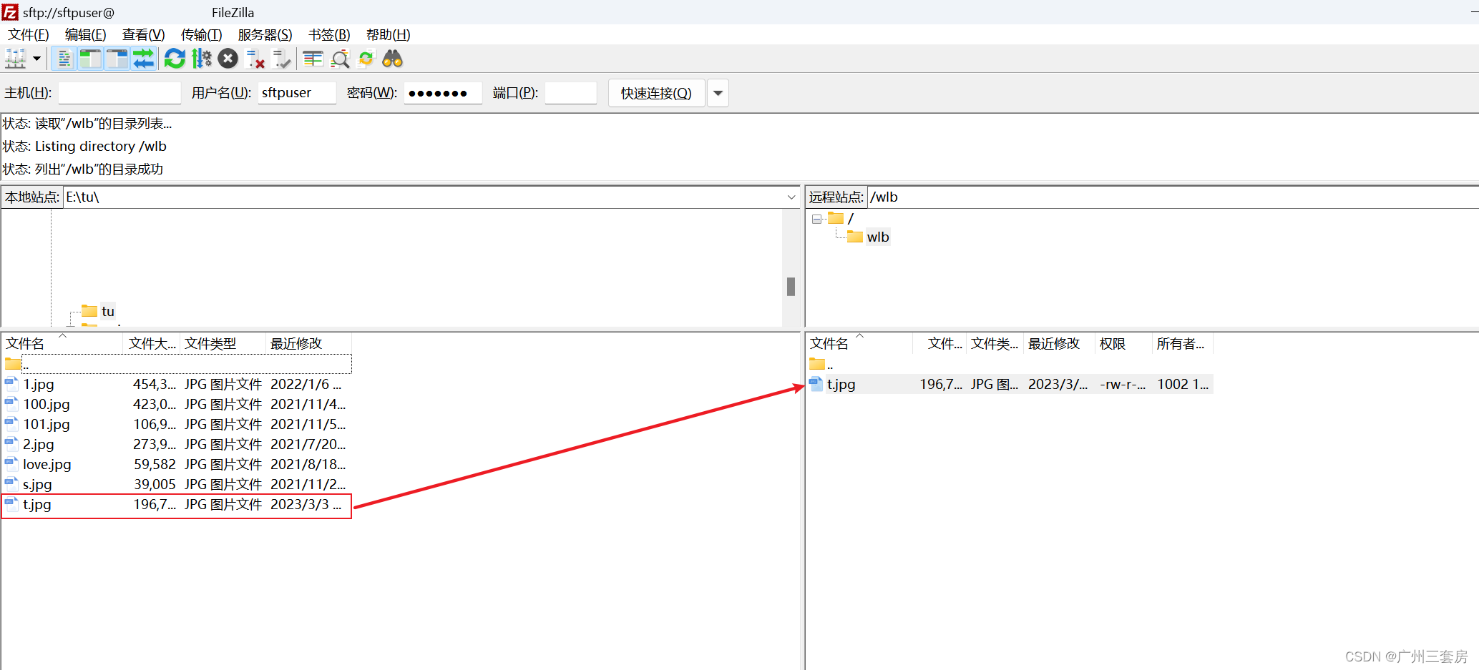The width and height of the screenshot is (1479, 670).
Task: Expand the local site path dropdown
Action: click(791, 197)
